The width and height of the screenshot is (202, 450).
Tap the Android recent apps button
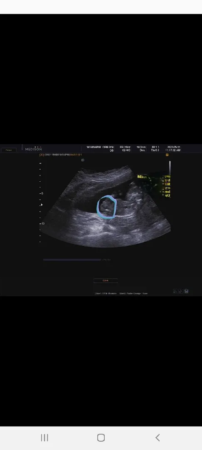coord(44,437)
